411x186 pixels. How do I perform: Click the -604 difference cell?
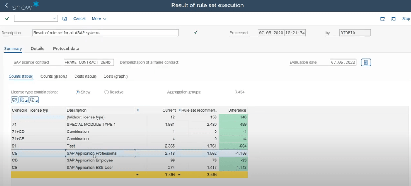pyautogui.click(x=233, y=146)
